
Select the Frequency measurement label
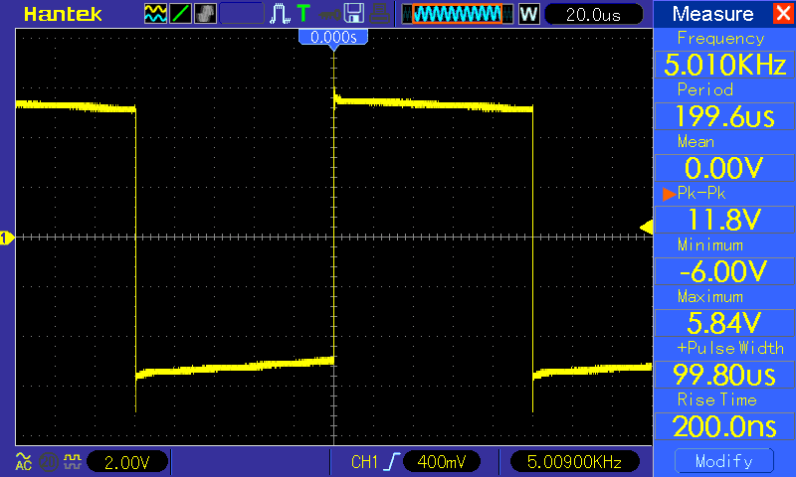tap(720, 39)
